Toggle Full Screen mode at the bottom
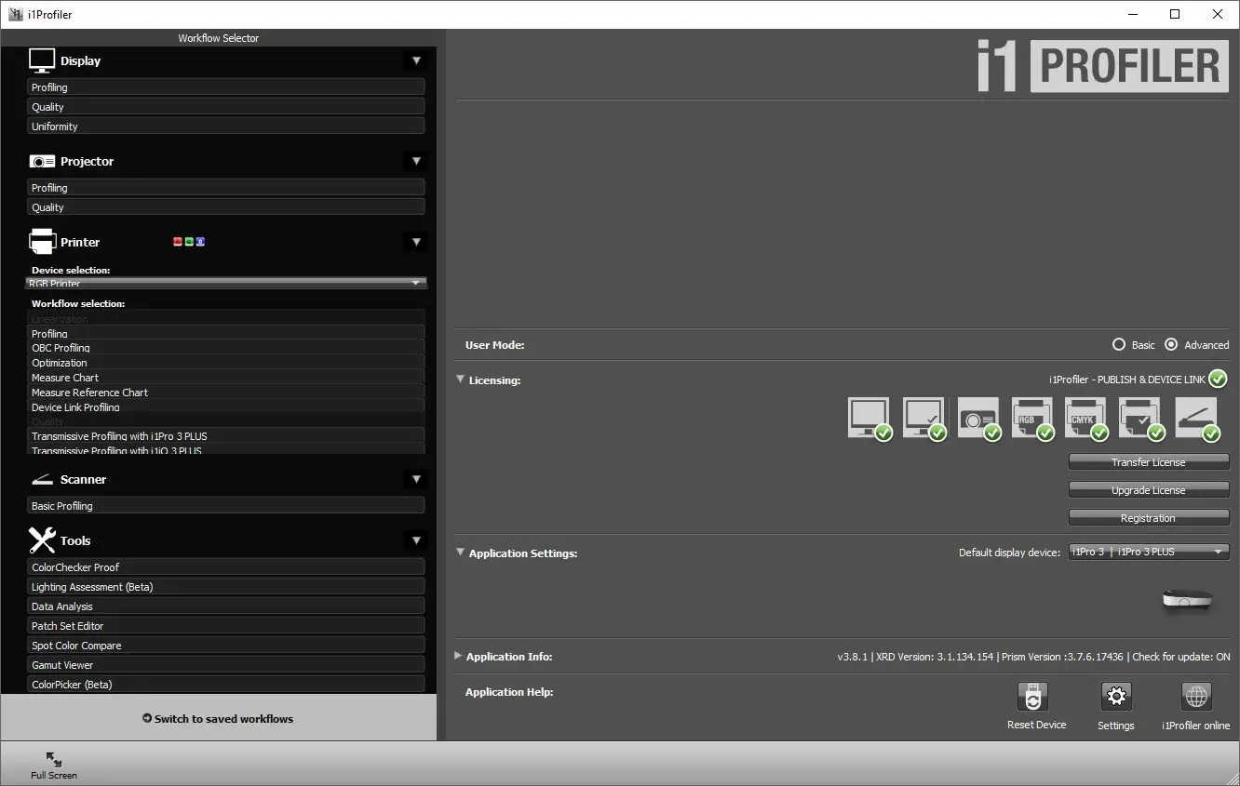The image size is (1240, 786). point(53,763)
